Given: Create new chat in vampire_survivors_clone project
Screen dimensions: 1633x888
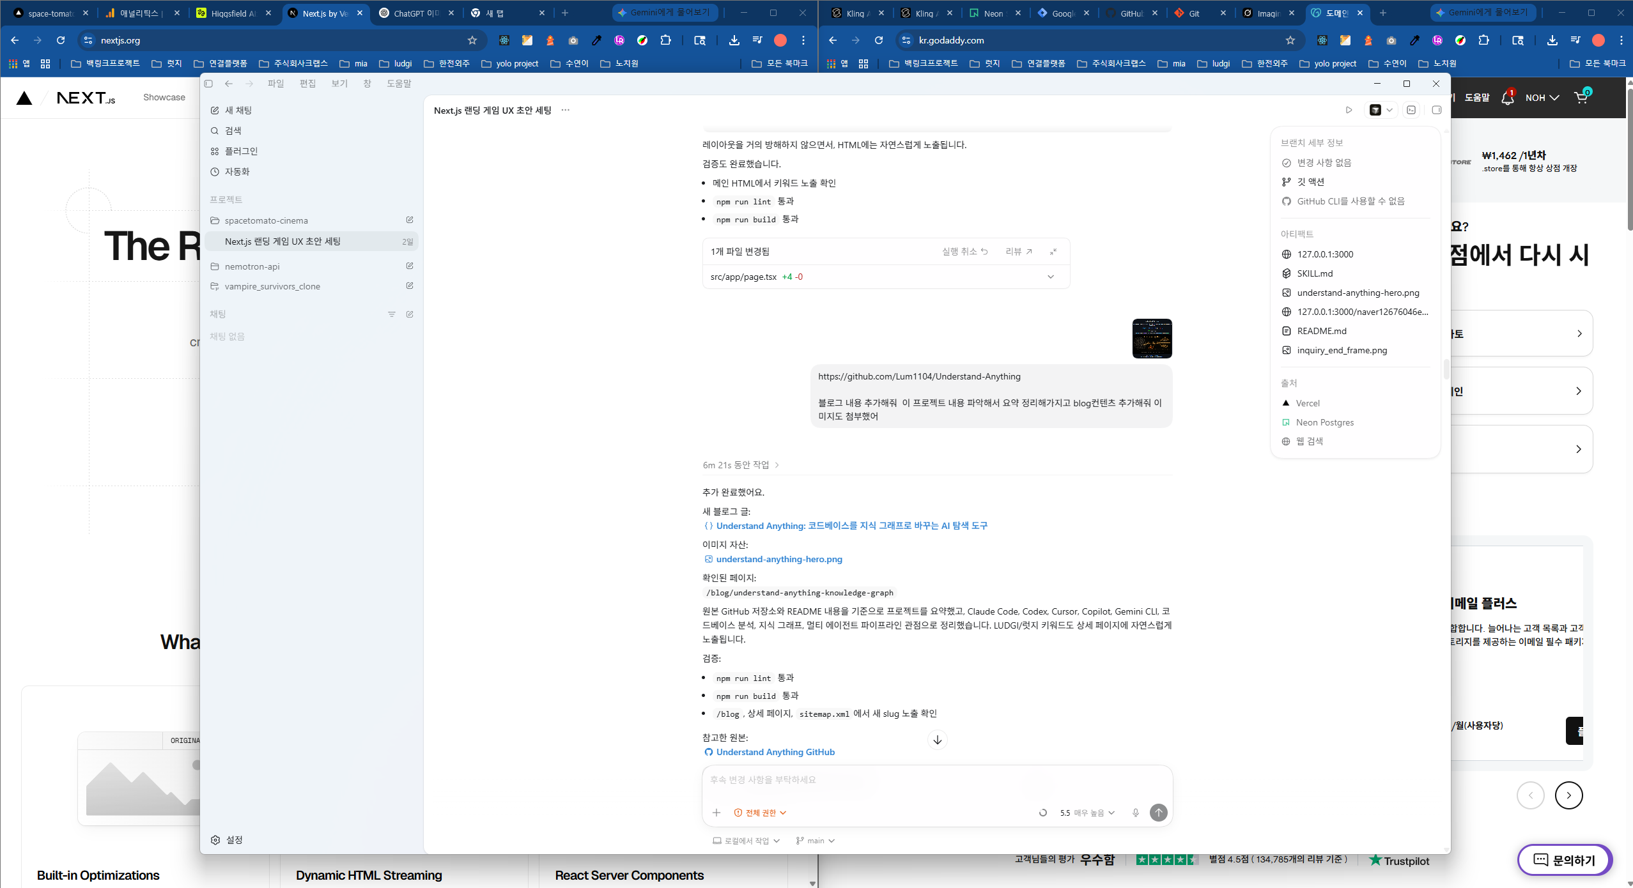Looking at the screenshot, I should click(x=410, y=286).
